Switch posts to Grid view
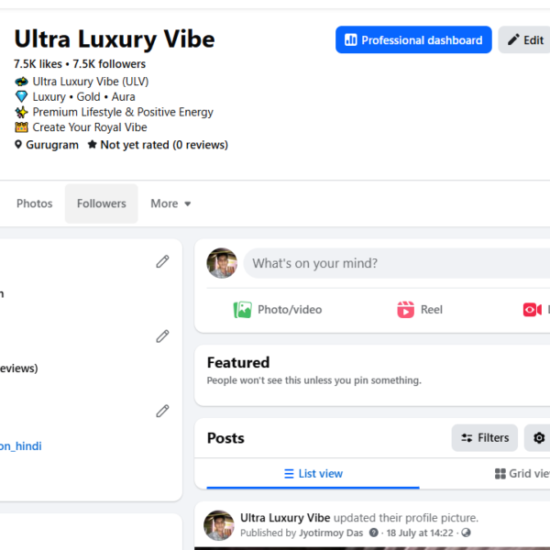The height and width of the screenshot is (550, 550). (x=522, y=474)
